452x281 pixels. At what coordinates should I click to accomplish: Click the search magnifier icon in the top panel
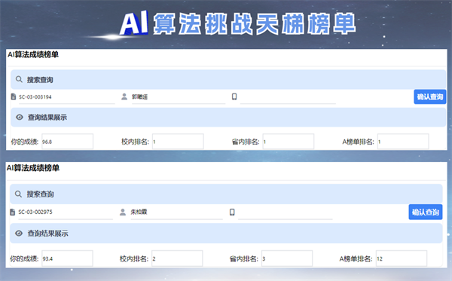tap(19, 79)
